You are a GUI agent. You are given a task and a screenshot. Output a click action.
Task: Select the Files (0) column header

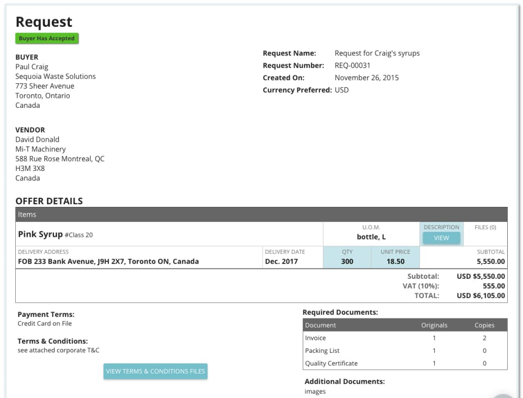(485, 228)
